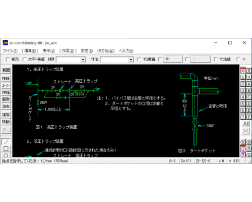
Task: Enable the 矩形 checkbox
Action: [x=8, y=59]
